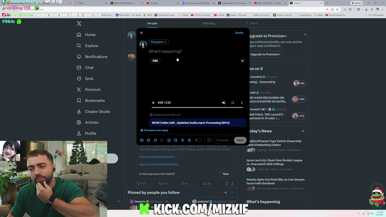Open pinned posts more options menu
Image resolution: width=386 pixels, height=217 pixels.
pyautogui.click(x=233, y=192)
